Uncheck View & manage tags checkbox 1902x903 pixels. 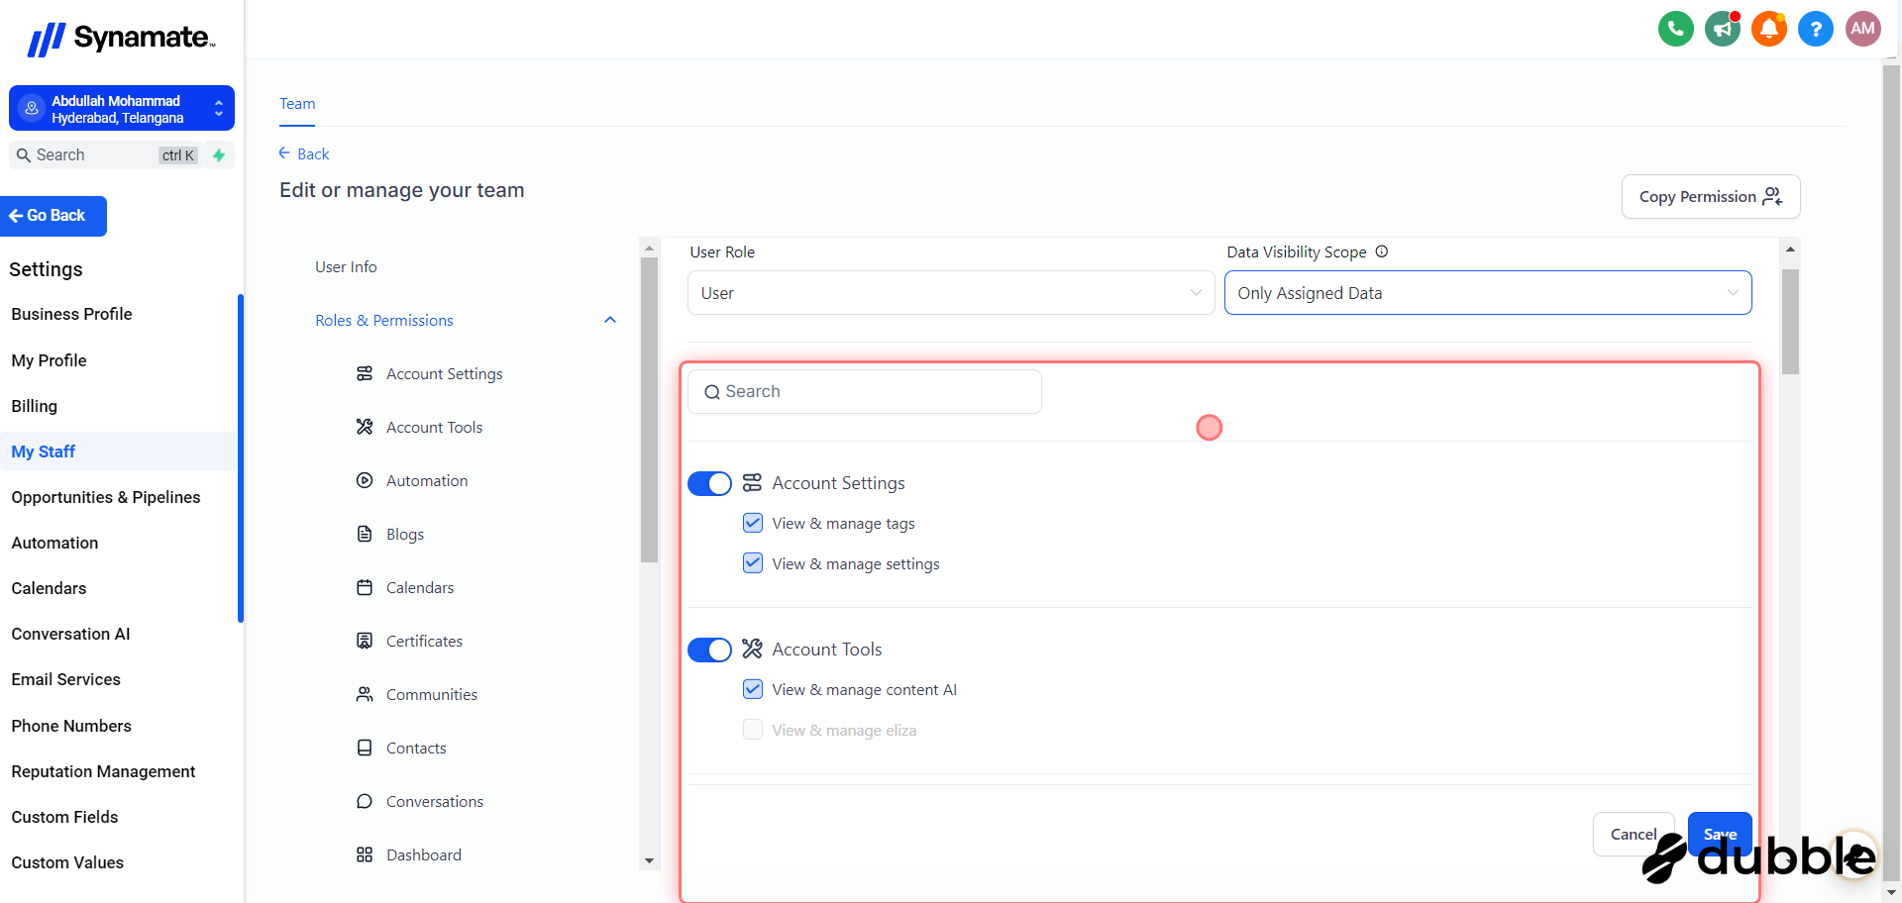pos(753,523)
